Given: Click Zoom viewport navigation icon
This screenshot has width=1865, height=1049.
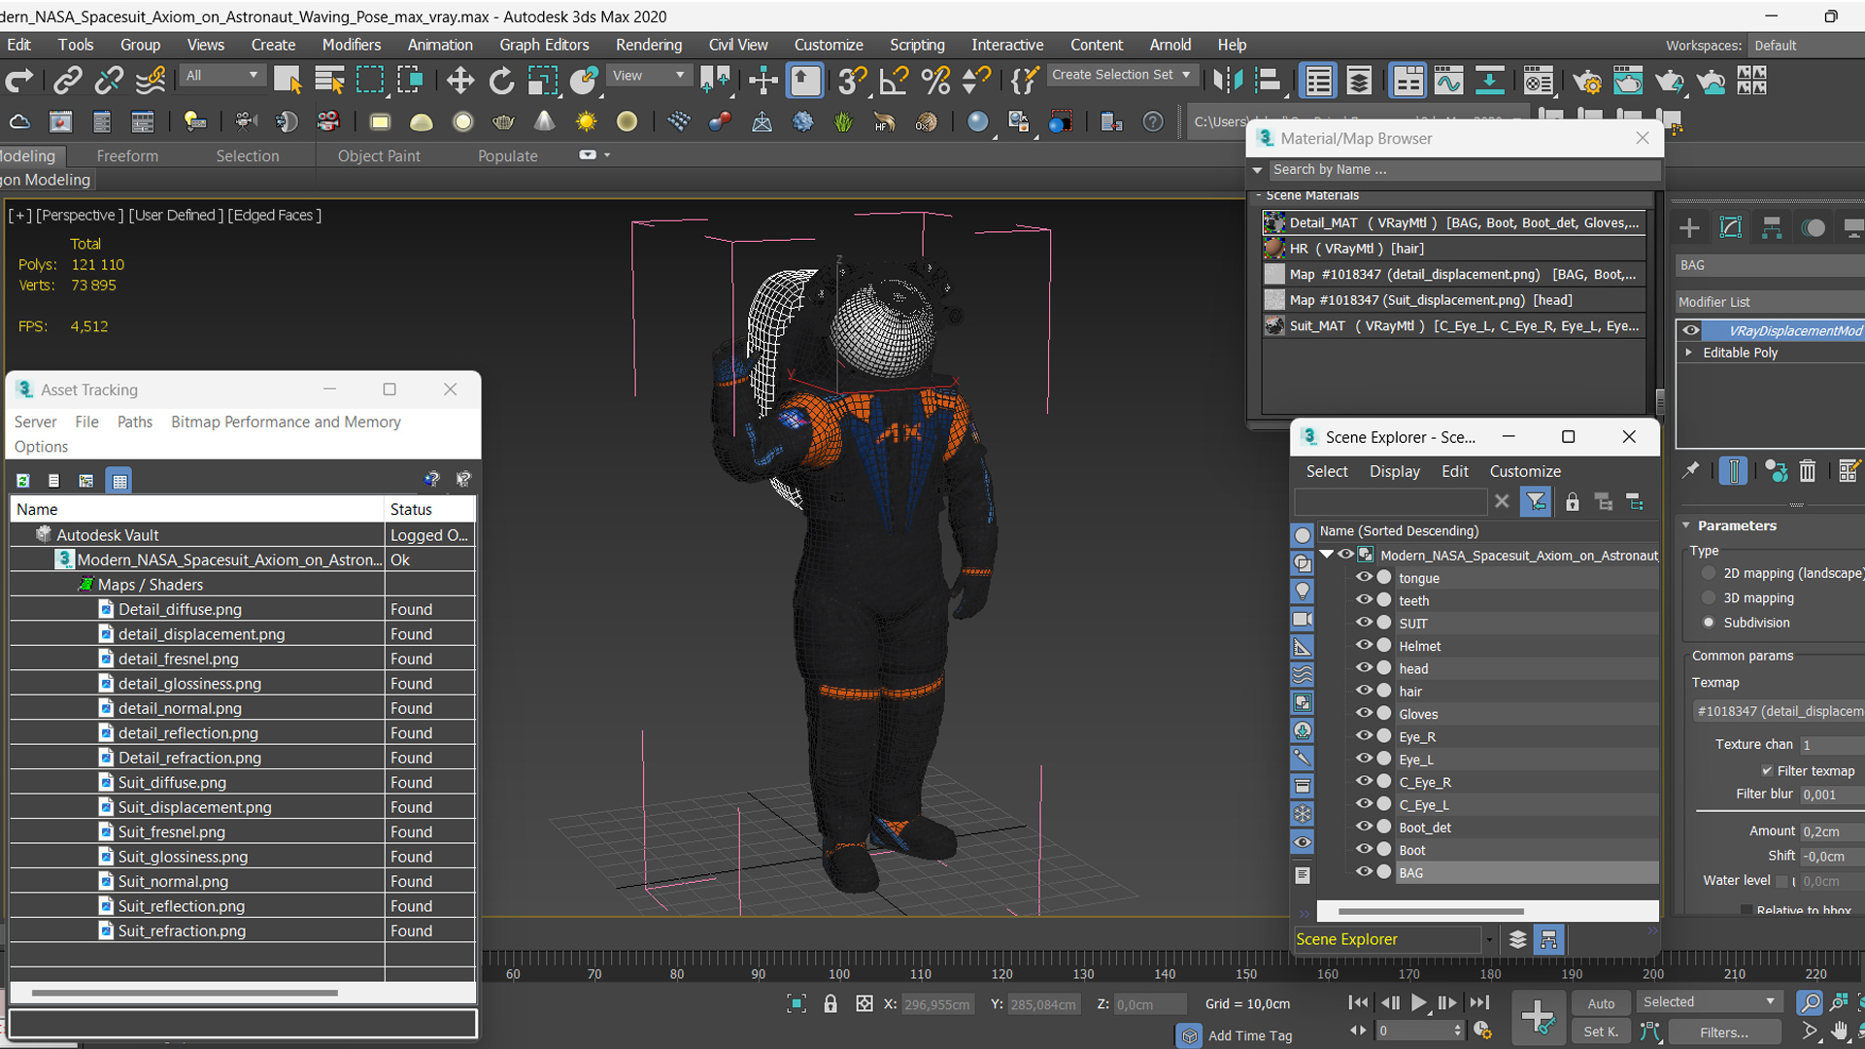Looking at the screenshot, I should coord(1809,1002).
